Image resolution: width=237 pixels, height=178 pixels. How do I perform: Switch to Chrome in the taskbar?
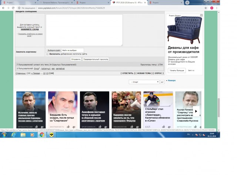pos(42,135)
